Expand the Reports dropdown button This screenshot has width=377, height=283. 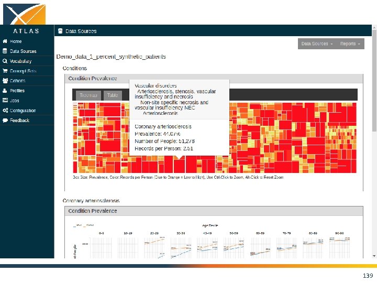click(x=350, y=44)
